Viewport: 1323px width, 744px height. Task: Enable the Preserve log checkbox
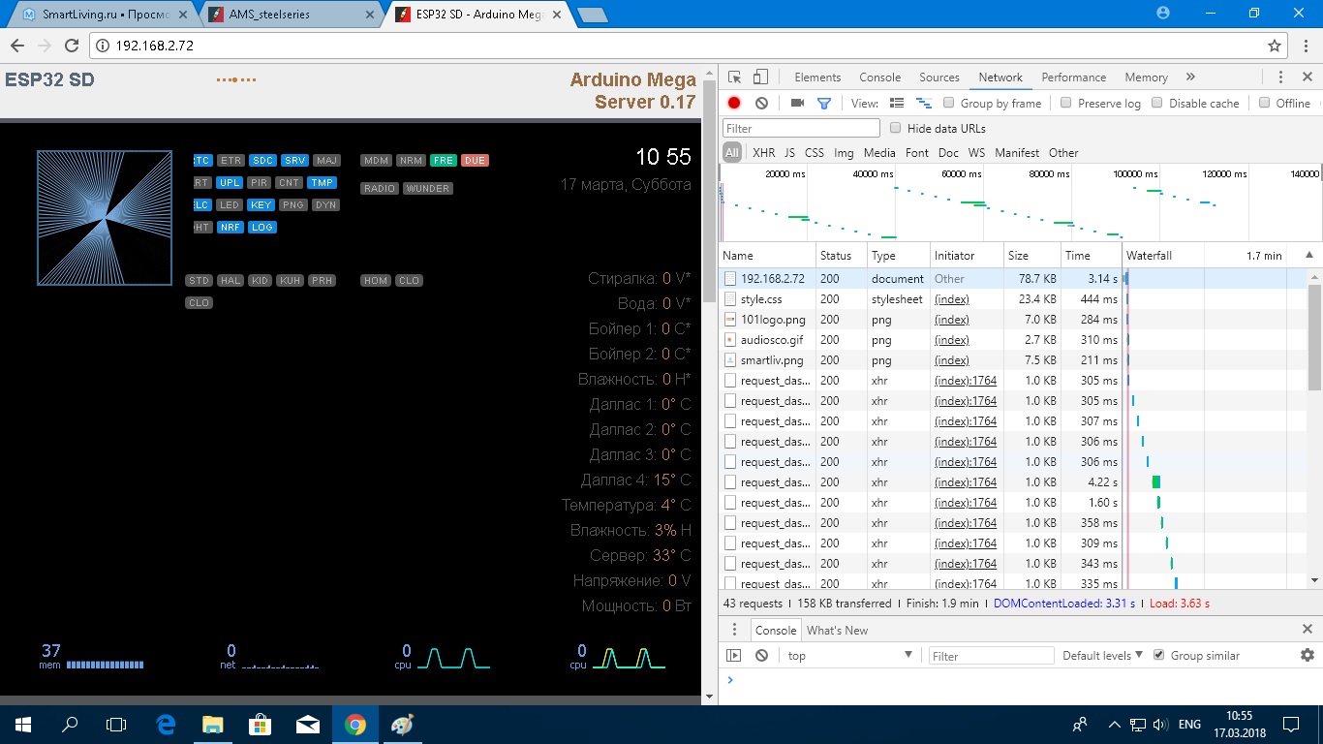click(1066, 103)
